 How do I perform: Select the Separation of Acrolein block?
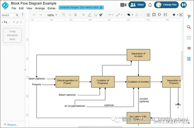[138, 55]
